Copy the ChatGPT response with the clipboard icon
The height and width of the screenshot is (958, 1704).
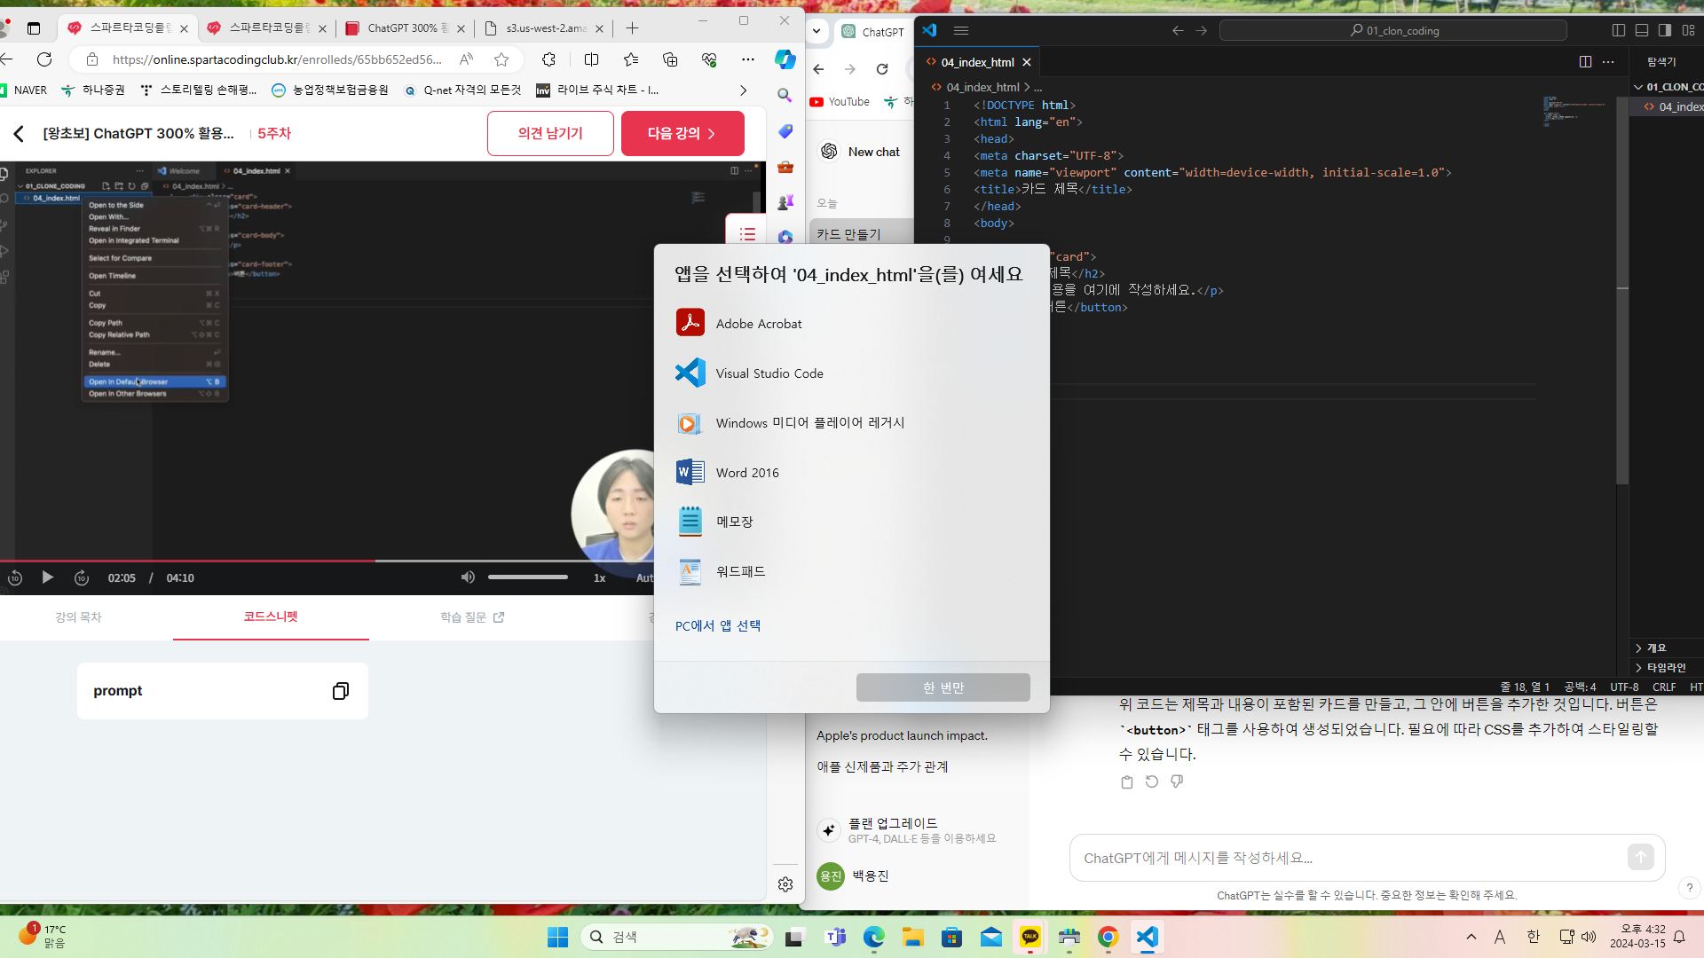1127,782
